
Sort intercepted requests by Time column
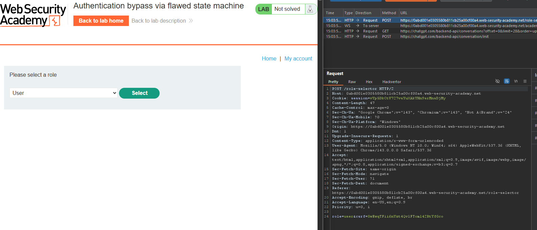[x=333, y=13]
